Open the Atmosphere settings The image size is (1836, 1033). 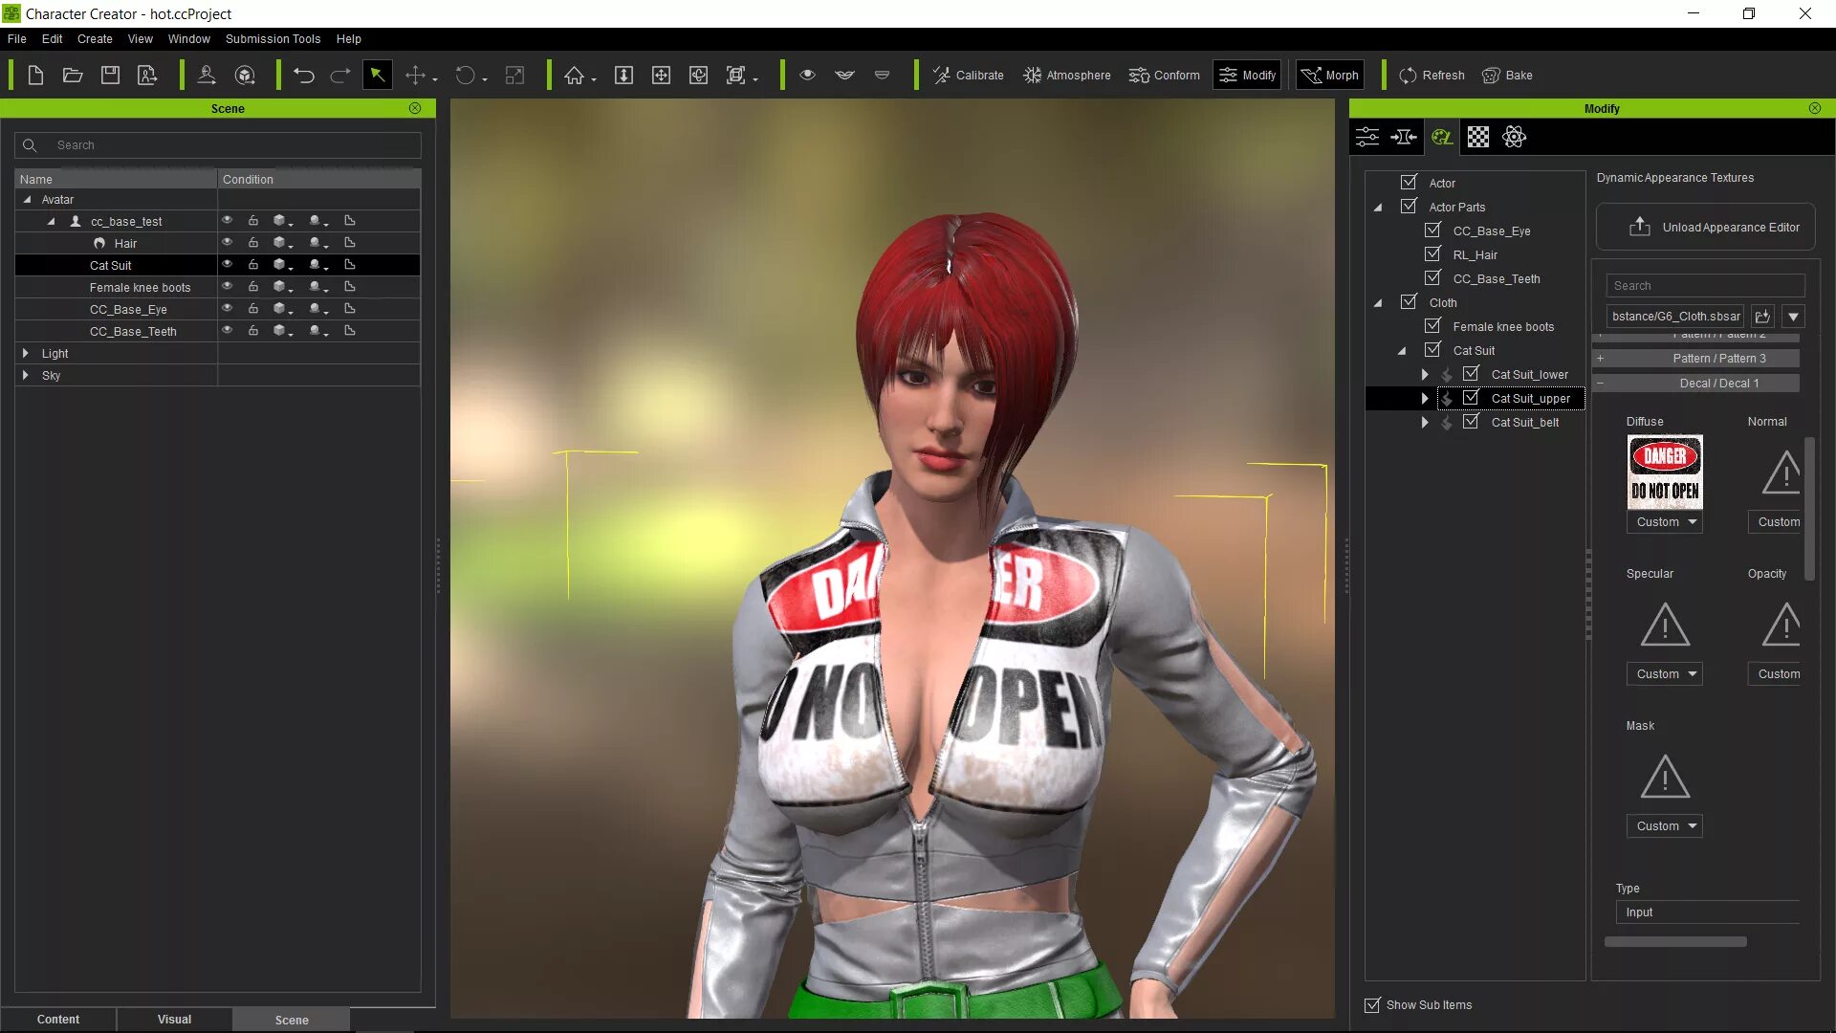1066,76
